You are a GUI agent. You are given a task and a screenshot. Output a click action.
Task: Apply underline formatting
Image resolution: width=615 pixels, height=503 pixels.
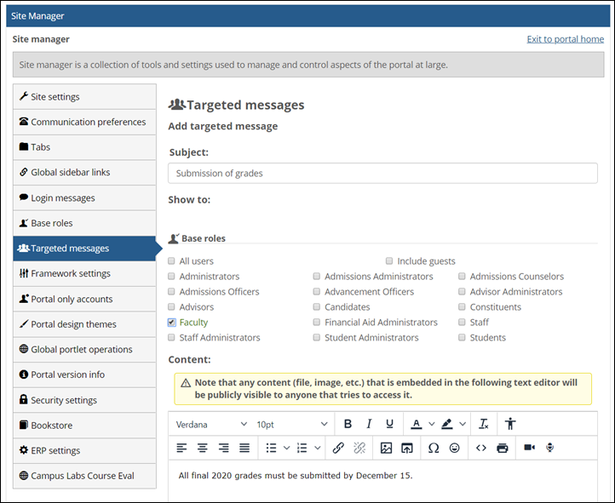[x=389, y=424]
